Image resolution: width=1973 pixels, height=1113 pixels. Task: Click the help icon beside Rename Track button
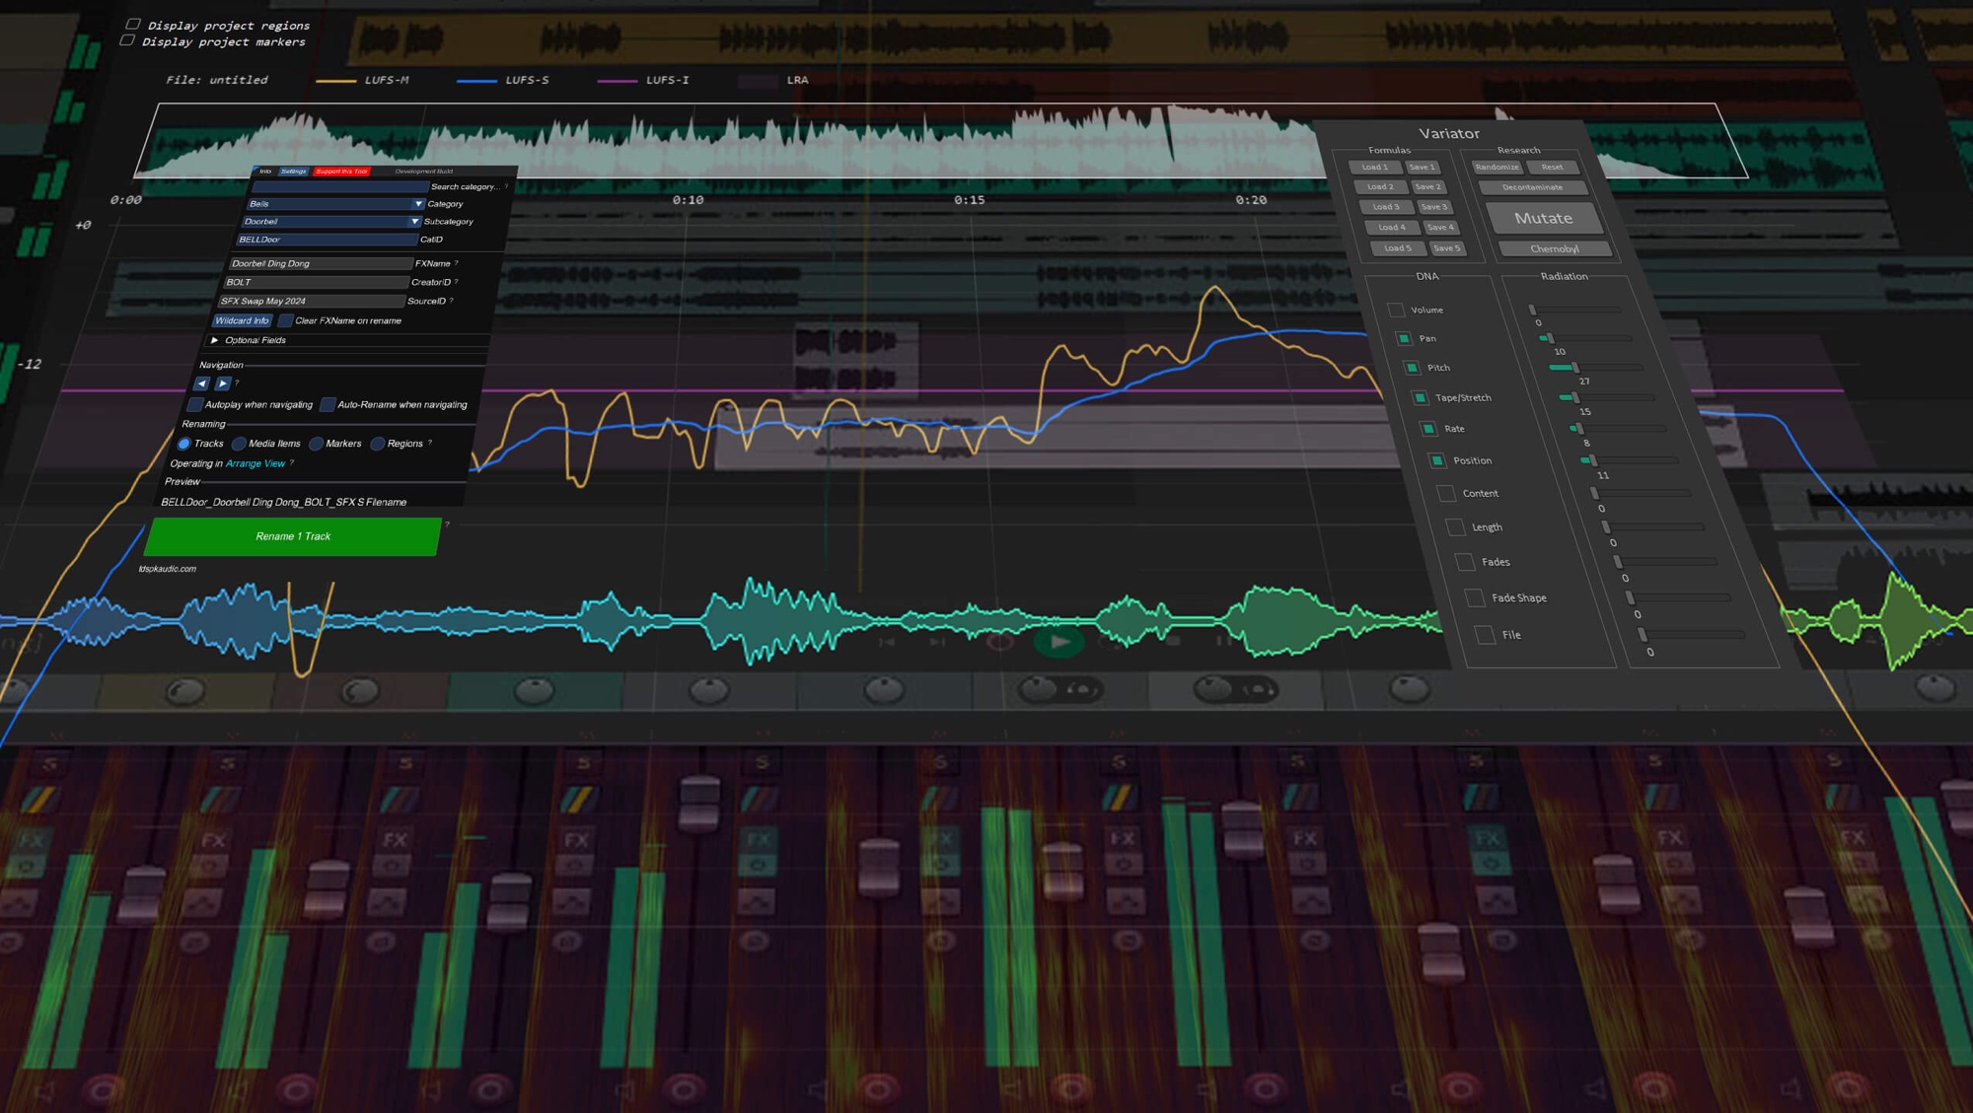pos(447,524)
